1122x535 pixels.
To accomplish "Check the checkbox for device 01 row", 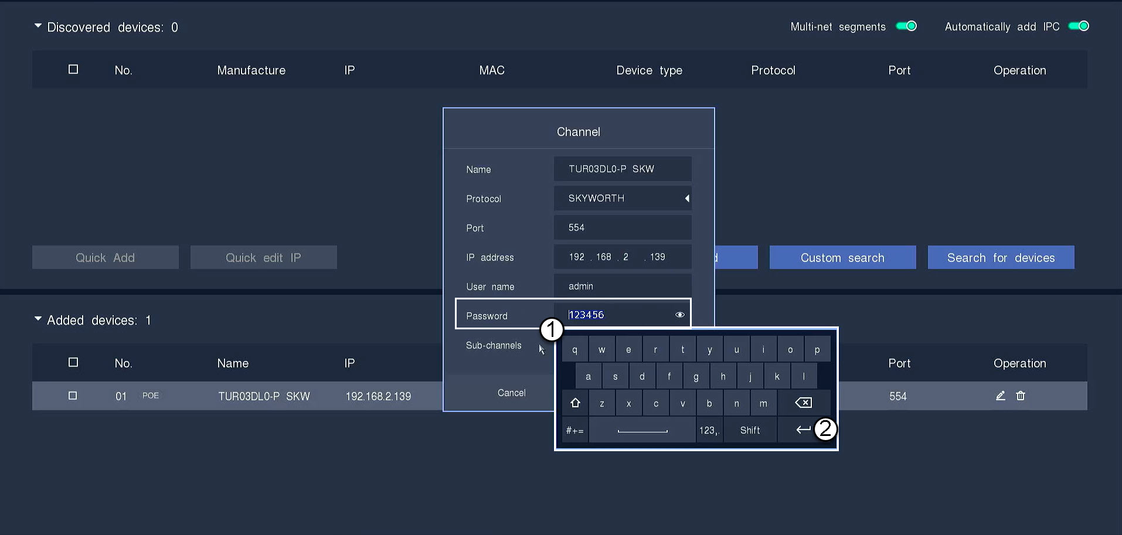I will pyautogui.click(x=73, y=396).
